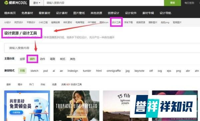The height and width of the screenshot is (121, 200).
Task: Choose 插件 under 主题分类
Action: coord(32,59)
